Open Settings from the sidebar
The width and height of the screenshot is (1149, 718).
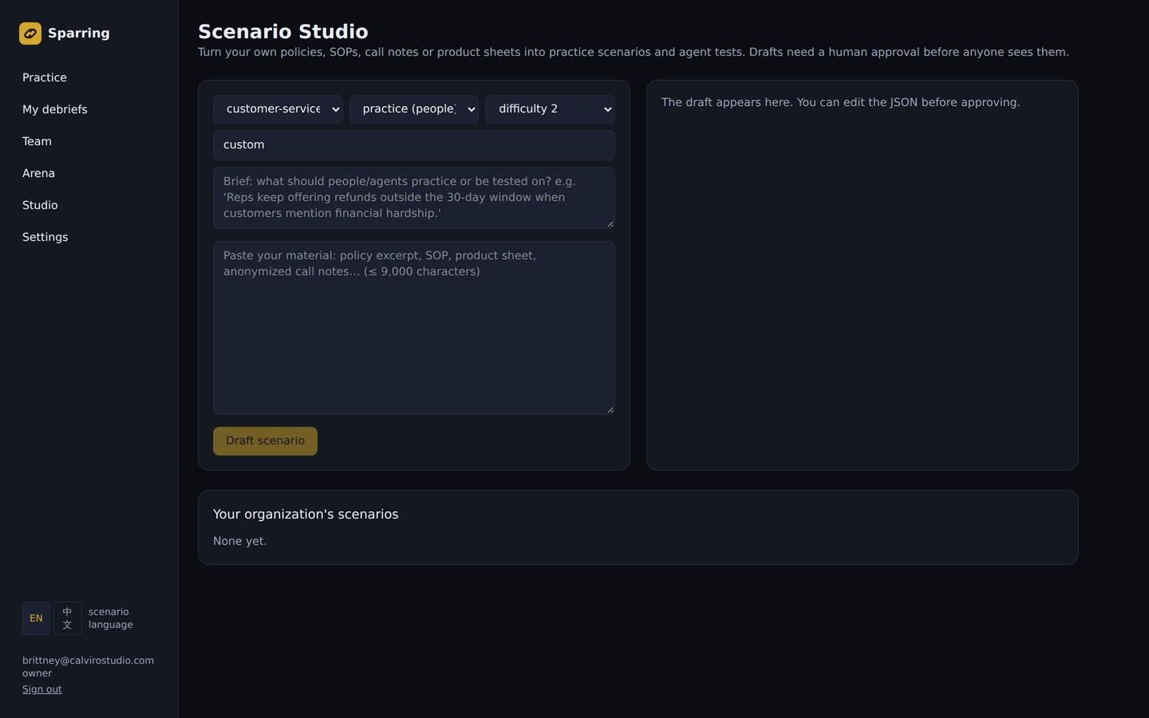pyautogui.click(x=45, y=237)
